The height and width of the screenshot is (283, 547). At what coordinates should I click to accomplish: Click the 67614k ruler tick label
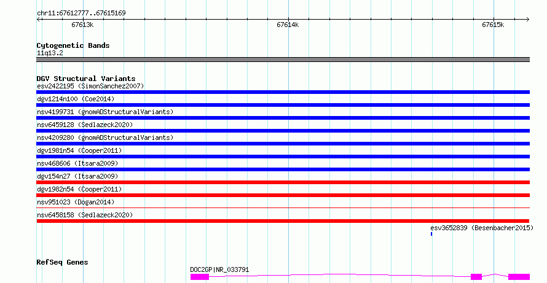[x=288, y=25]
